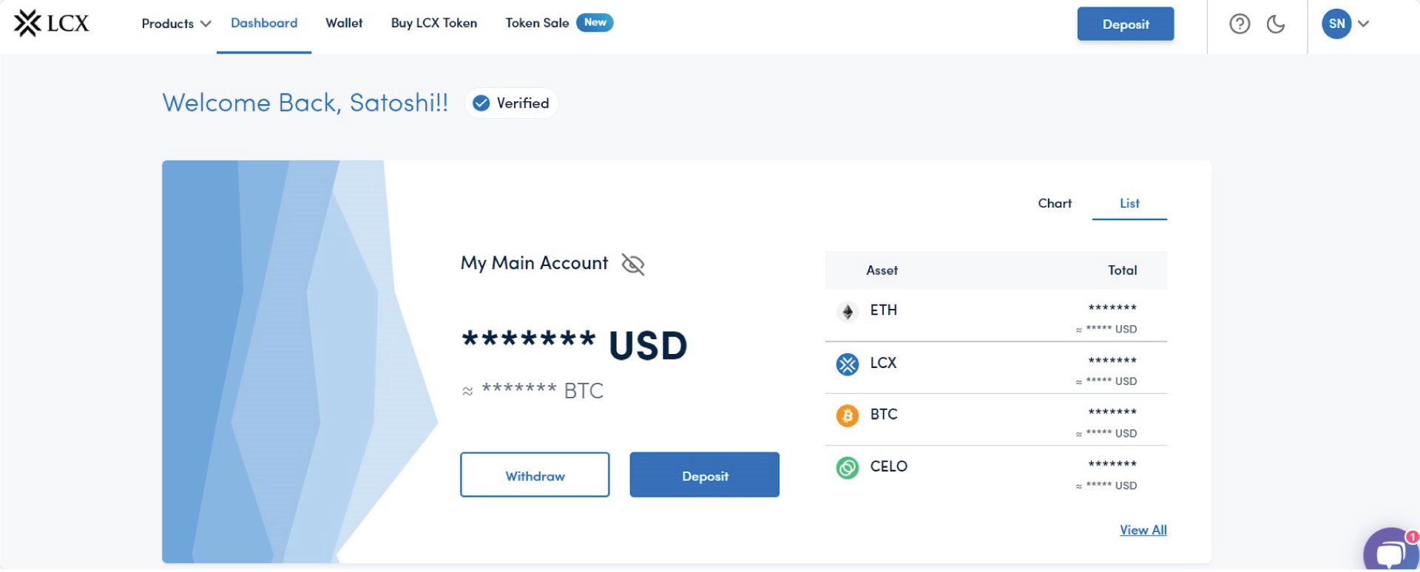Follow the View All link
The height and width of the screenshot is (572, 1420).
pos(1143,530)
